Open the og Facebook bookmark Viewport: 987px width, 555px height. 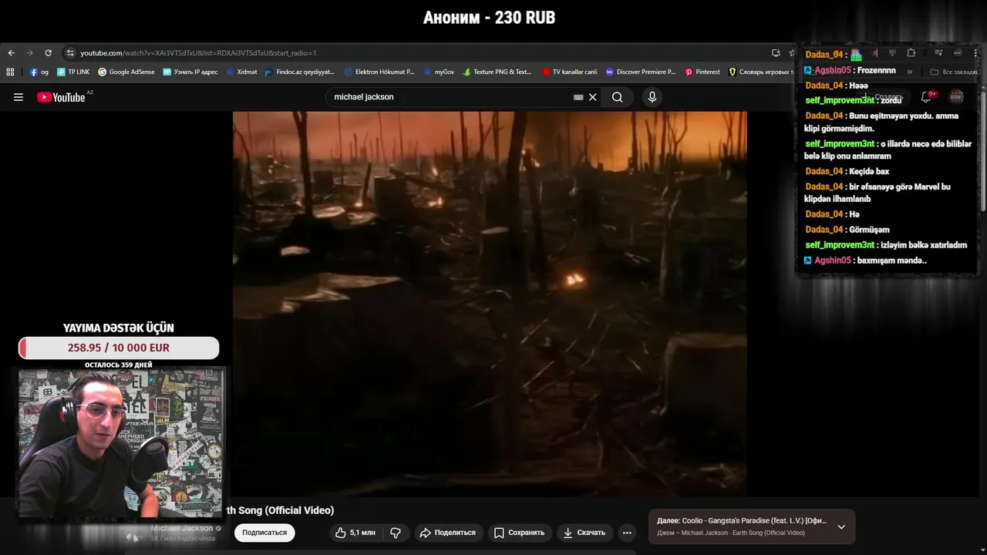[x=39, y=72]
